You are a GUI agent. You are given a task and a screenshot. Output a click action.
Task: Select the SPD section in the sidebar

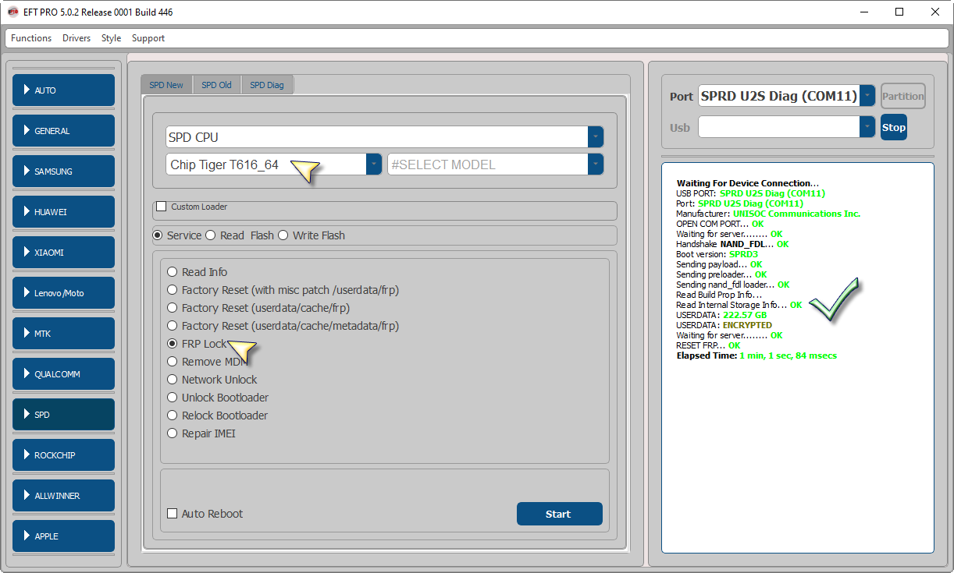click(63, 415)
